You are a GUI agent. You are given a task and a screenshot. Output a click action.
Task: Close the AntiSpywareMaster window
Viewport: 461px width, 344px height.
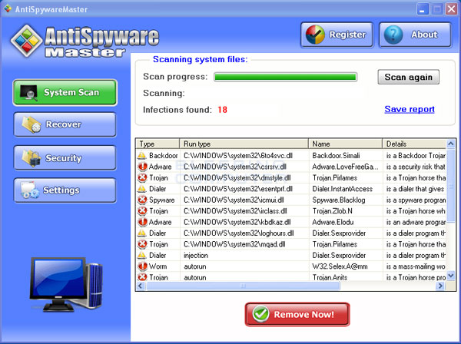pos(451,9)
